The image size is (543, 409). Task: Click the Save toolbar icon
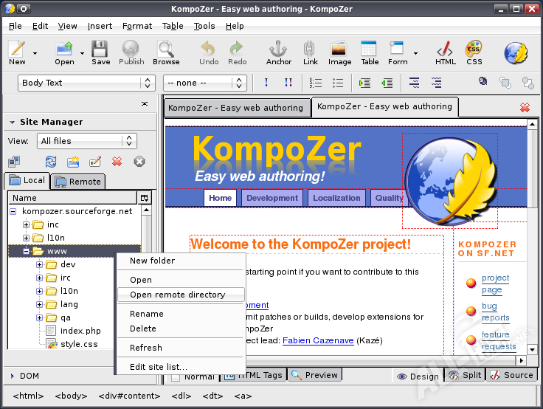click(x=100, y=53)
